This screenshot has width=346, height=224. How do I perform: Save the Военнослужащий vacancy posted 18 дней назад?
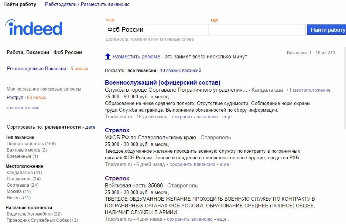(195, 117)
